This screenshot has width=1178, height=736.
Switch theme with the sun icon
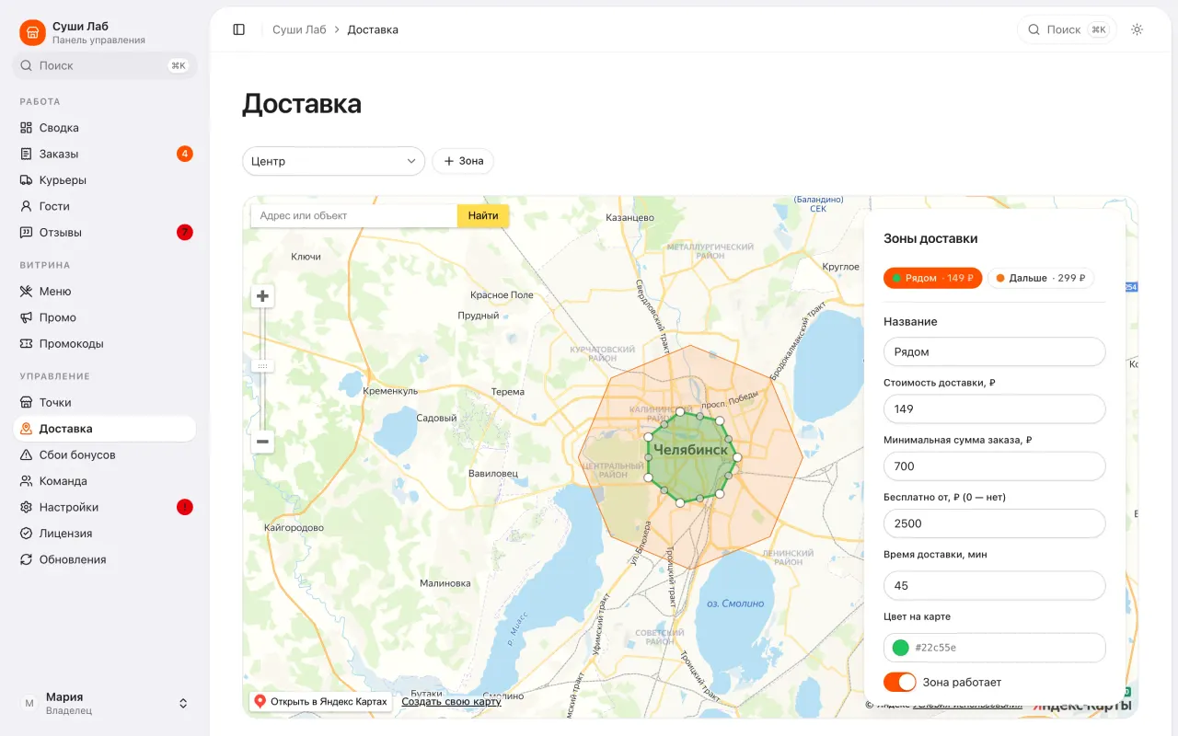click(1138, 29)
